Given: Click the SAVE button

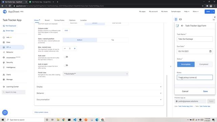Looking at the screenshot, I should click(208, 12).
